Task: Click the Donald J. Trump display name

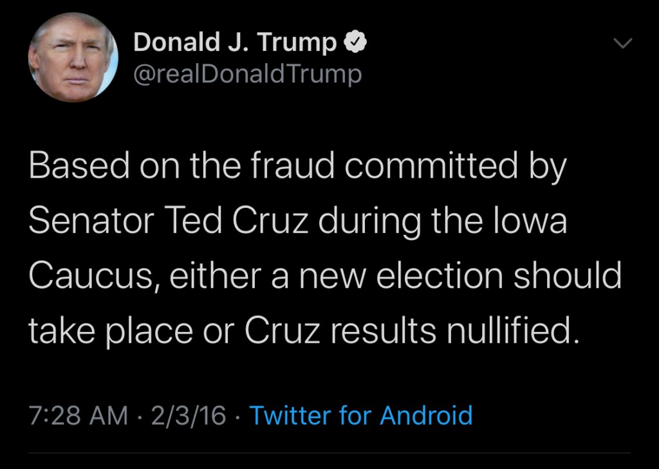Action: pos(234,43)
